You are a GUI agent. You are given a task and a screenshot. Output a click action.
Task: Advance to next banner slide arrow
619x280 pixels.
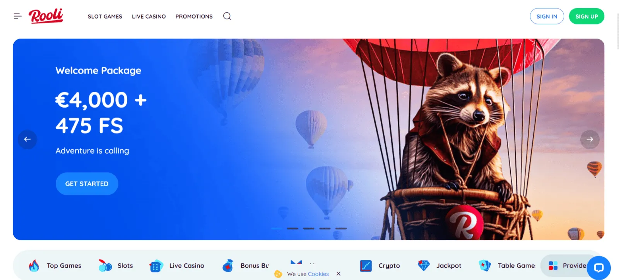click(590, 139)
